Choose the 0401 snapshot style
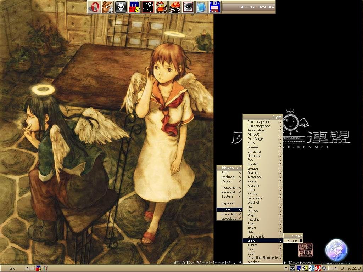 point(263,122)
